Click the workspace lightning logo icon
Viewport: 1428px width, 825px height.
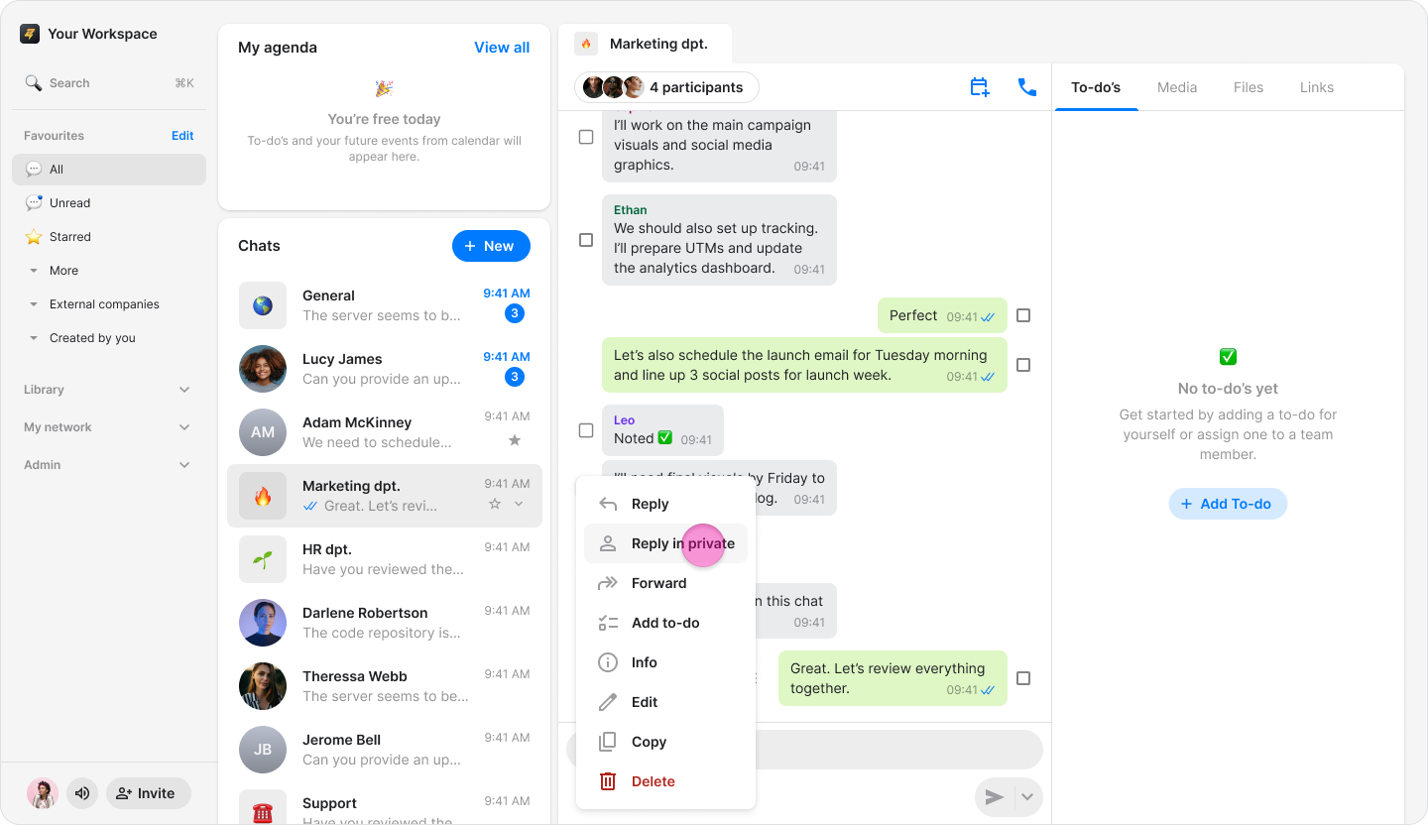click(x=30, y=34)
